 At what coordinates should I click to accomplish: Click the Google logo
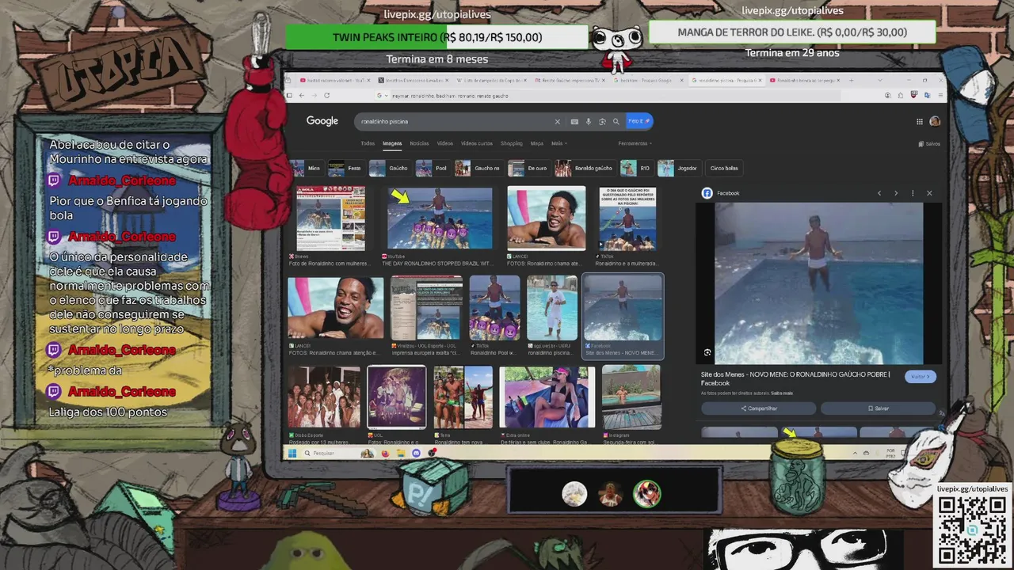coord(322,121)
